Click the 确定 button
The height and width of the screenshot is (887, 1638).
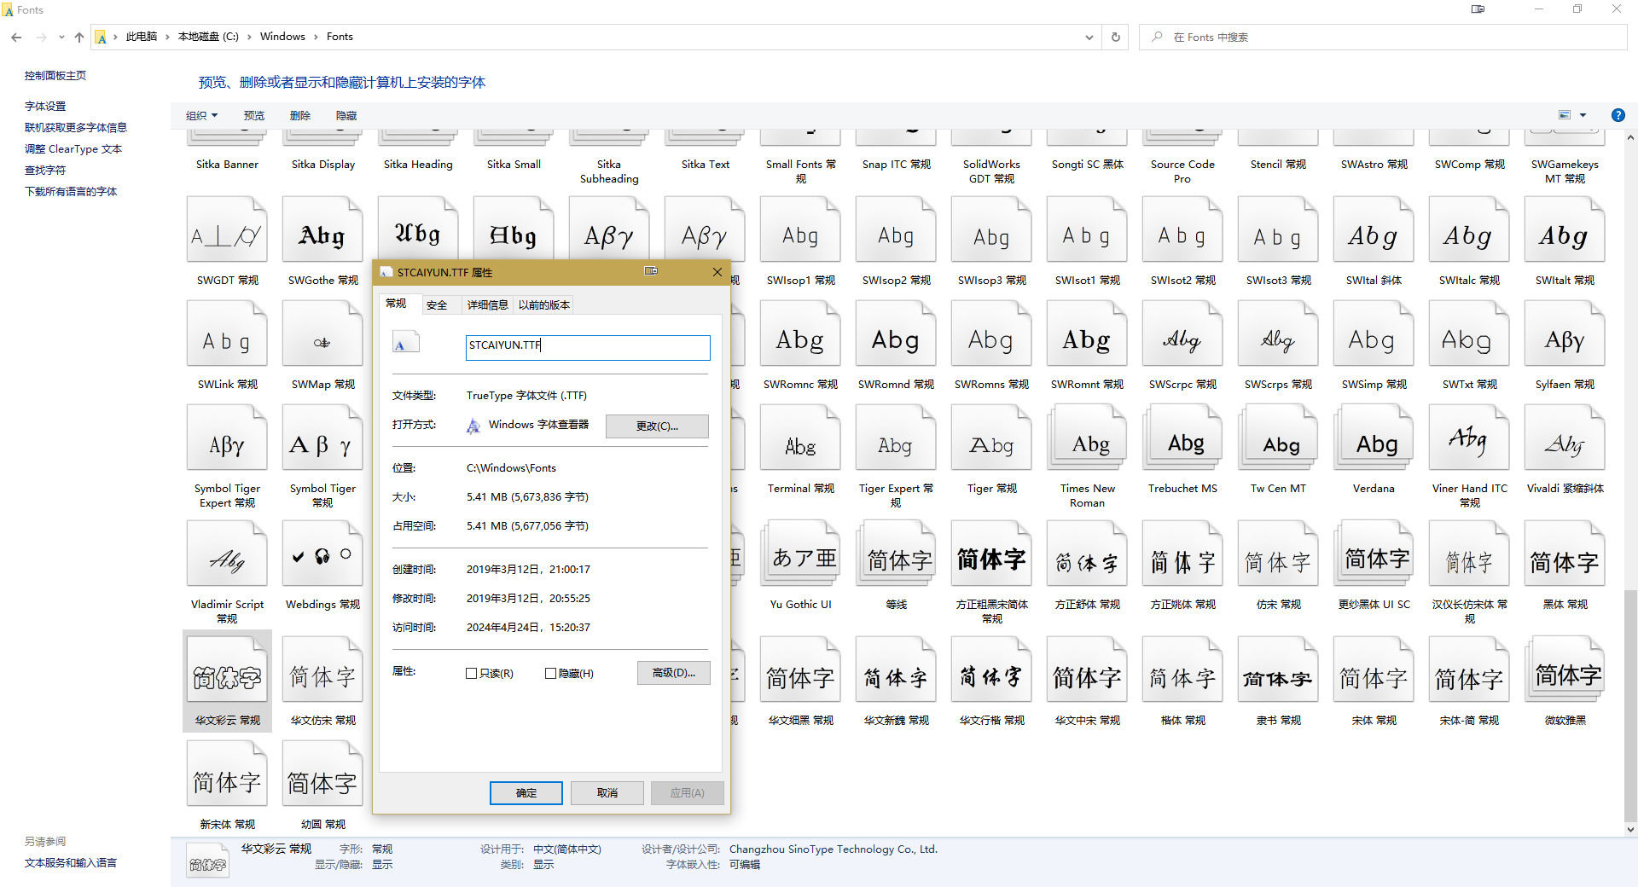coord(526,793)
